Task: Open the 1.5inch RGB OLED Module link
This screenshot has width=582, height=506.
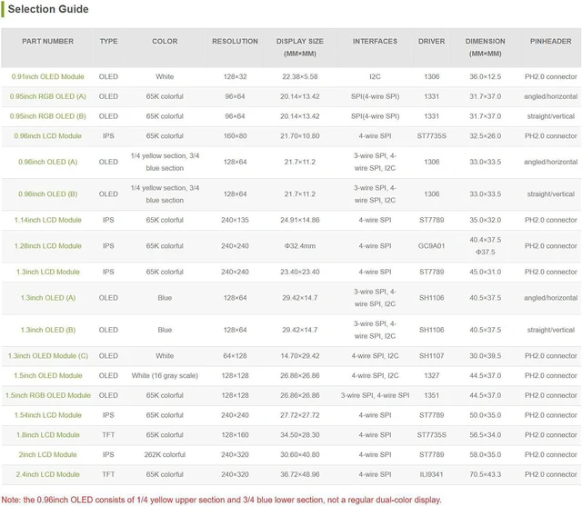Action: click(x=48, y=395)
